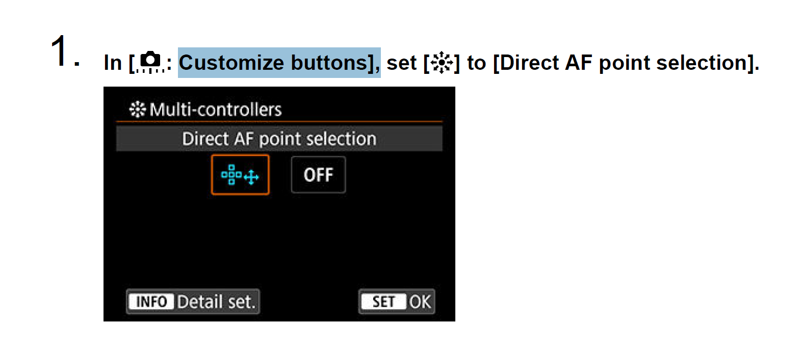Confirm with the SET OK button

pyautogui.click(x=397, y=302)
